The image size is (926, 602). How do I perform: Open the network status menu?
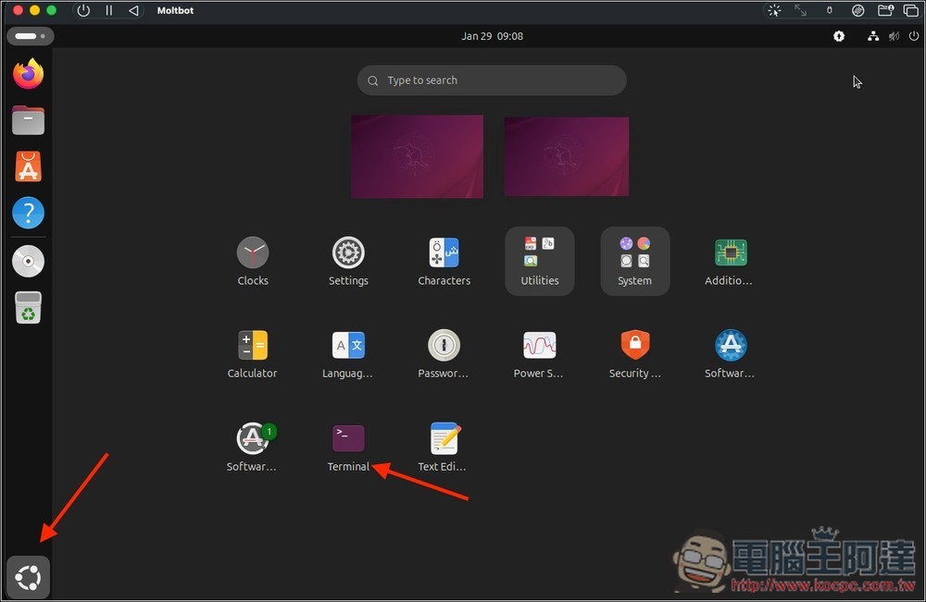click(873, 36)
